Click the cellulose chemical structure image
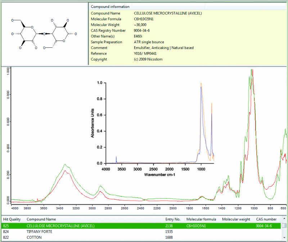This screenshot has height=242, width=288. [44, 34]
